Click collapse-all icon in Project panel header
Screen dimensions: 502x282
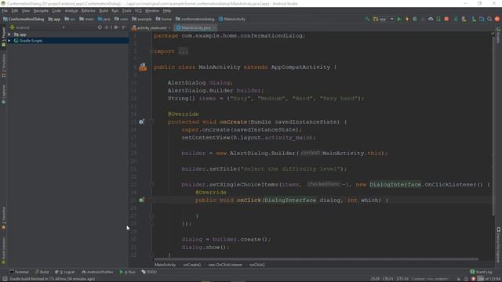tap(107, 27)
